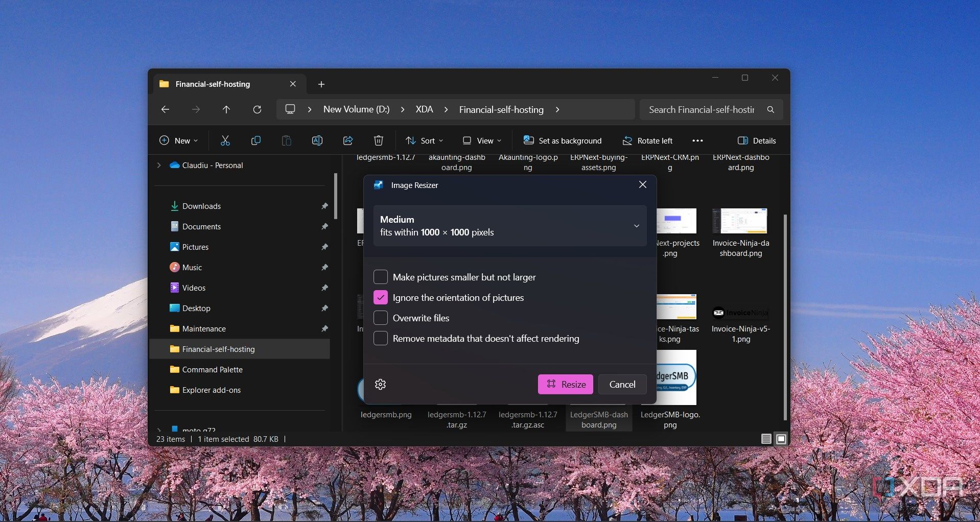The image size is (980, 522).
Task: Click Rotate left button
Action: pyautogui.click(x=647, y=140)
